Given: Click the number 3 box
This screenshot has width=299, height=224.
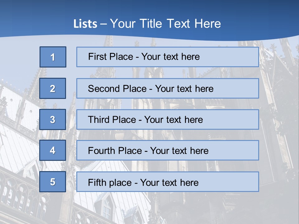Looking at the screenshot, I should click(x=53, y=119).
